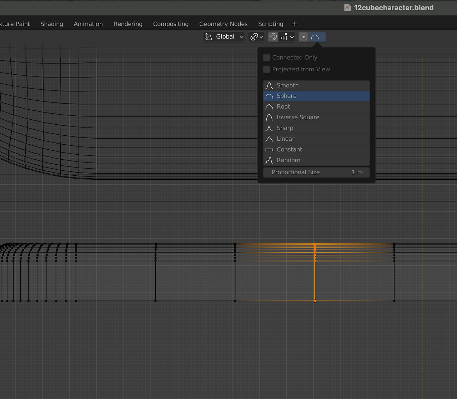Switch to Geometry Nodes workspace tab
Image resolution: width=457 pixels, height=399 pixels.
[x=223, y=24]
